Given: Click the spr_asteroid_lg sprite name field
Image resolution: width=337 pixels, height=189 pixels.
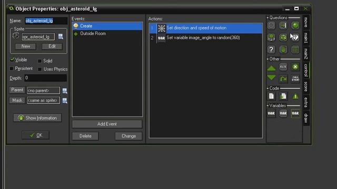Looking at the screenshot, I should point(38,37).
